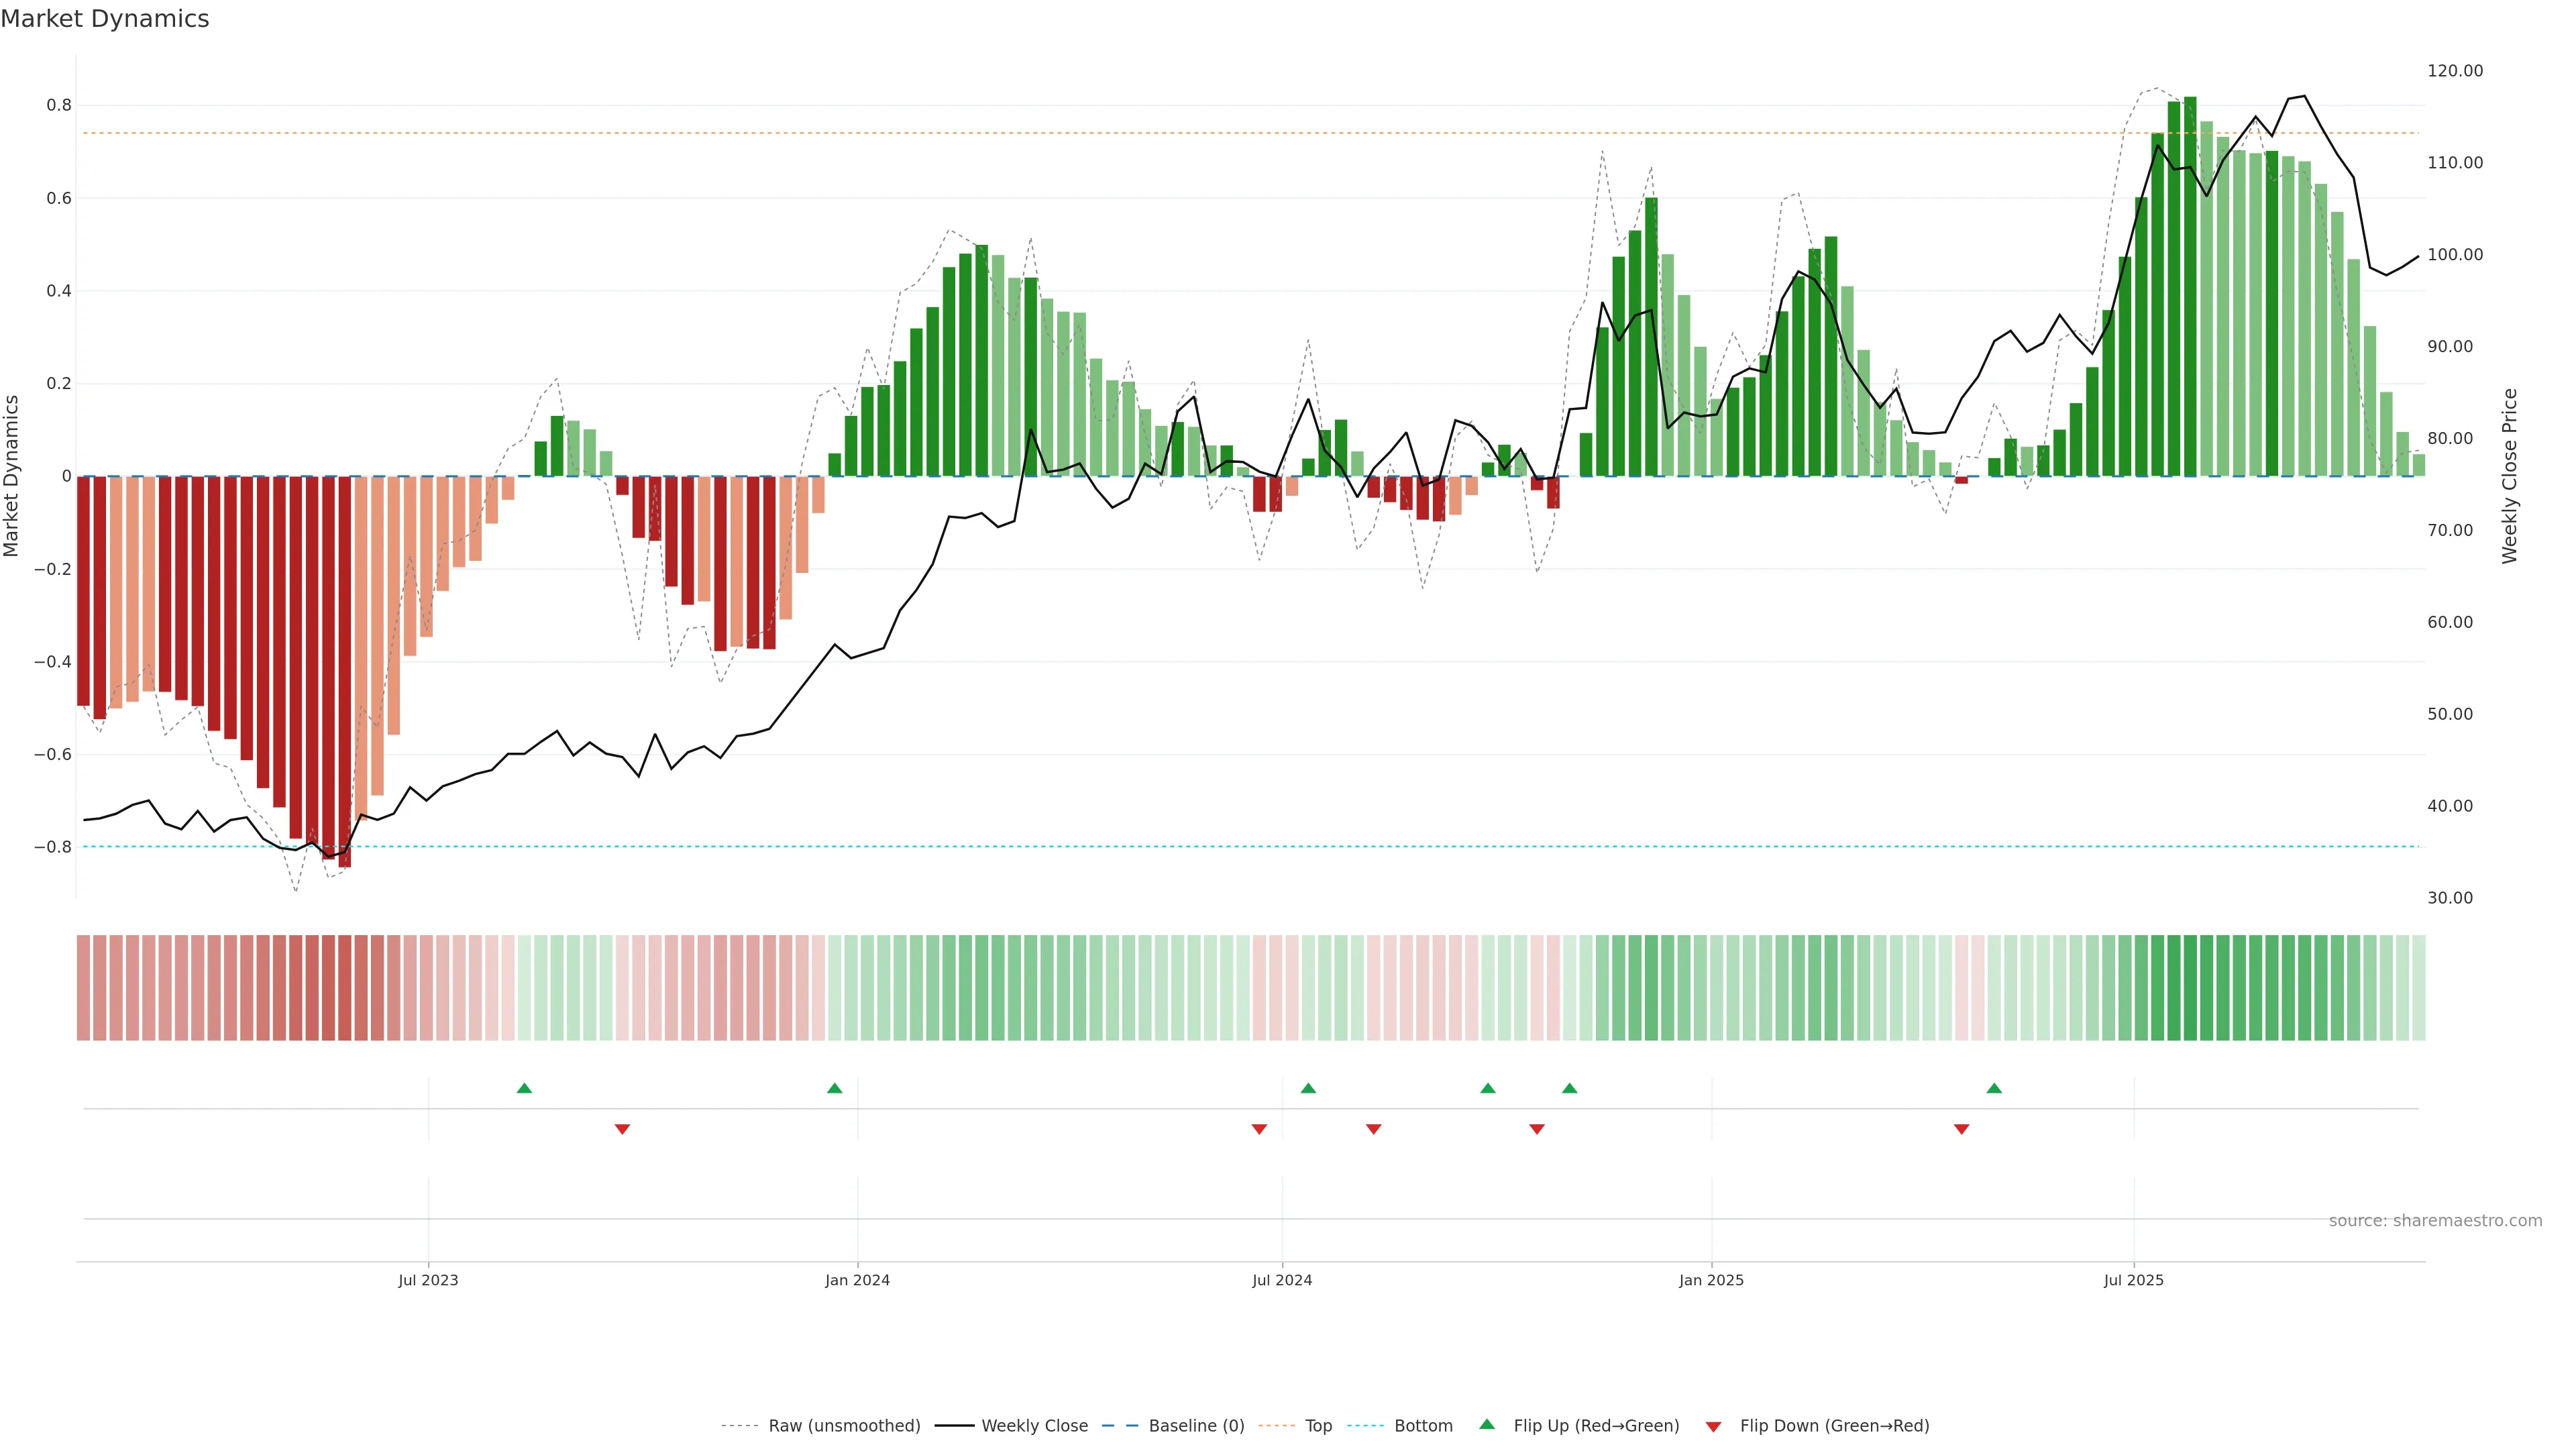Viewport: 2576px width, 1449px height.
Task: Click the green Flip Up triangle after Jul 2024
Action: click(1308, 1088)
